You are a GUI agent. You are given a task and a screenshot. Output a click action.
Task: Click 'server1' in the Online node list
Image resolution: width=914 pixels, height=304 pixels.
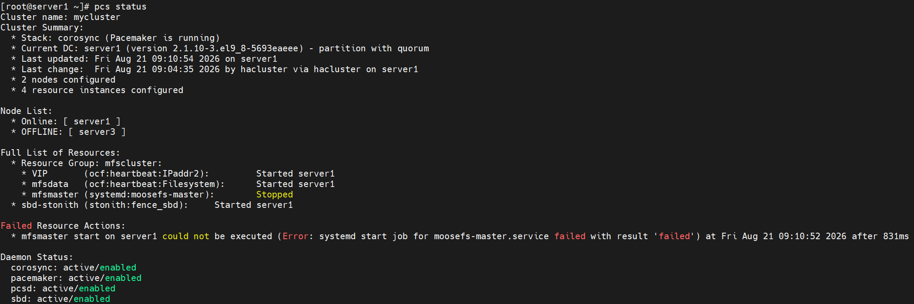tap(92, 122)
